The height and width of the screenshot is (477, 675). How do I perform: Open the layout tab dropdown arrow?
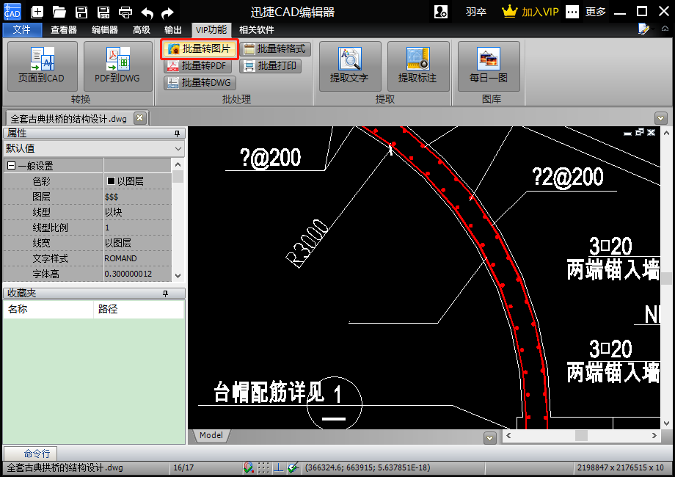[489, 438]
